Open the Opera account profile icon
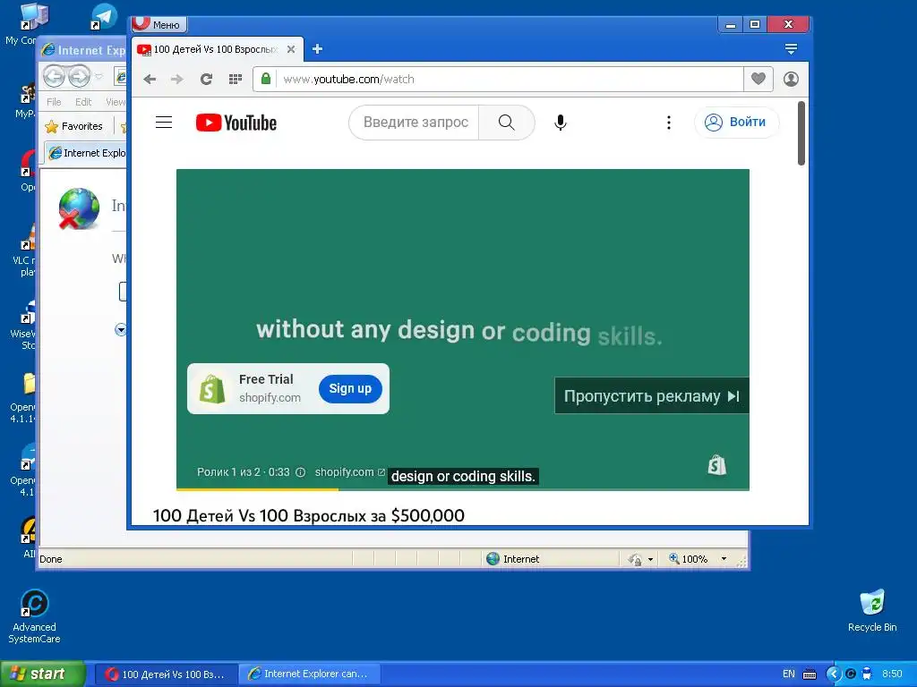The image size is (917, 687). coord(791,79)
